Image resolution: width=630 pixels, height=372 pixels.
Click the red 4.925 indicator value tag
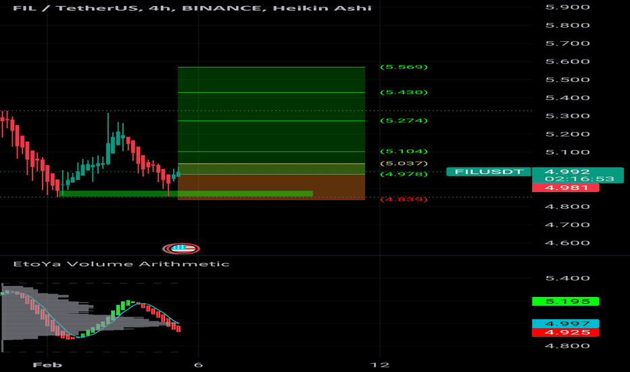[566, 332]
